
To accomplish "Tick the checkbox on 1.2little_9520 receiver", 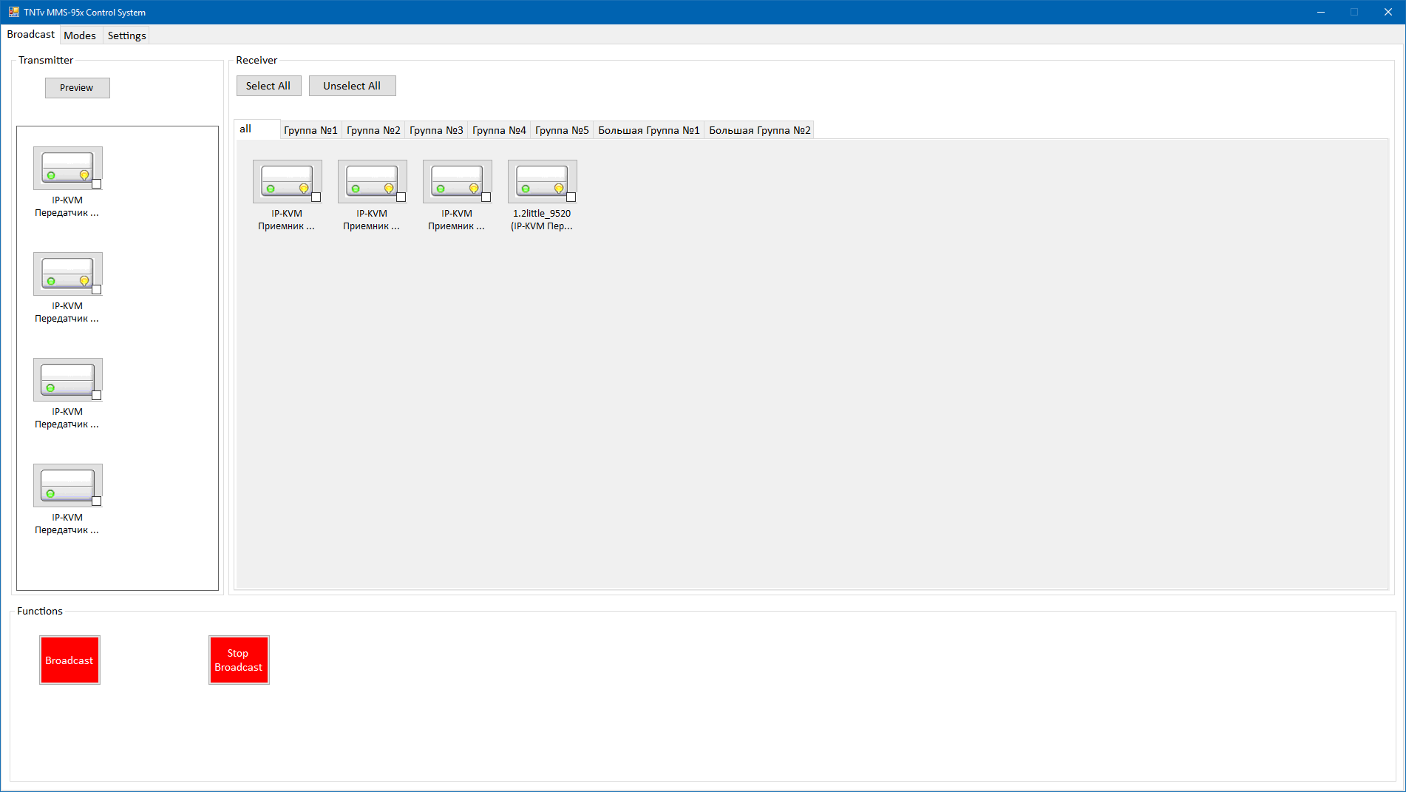I will [571, 197].
